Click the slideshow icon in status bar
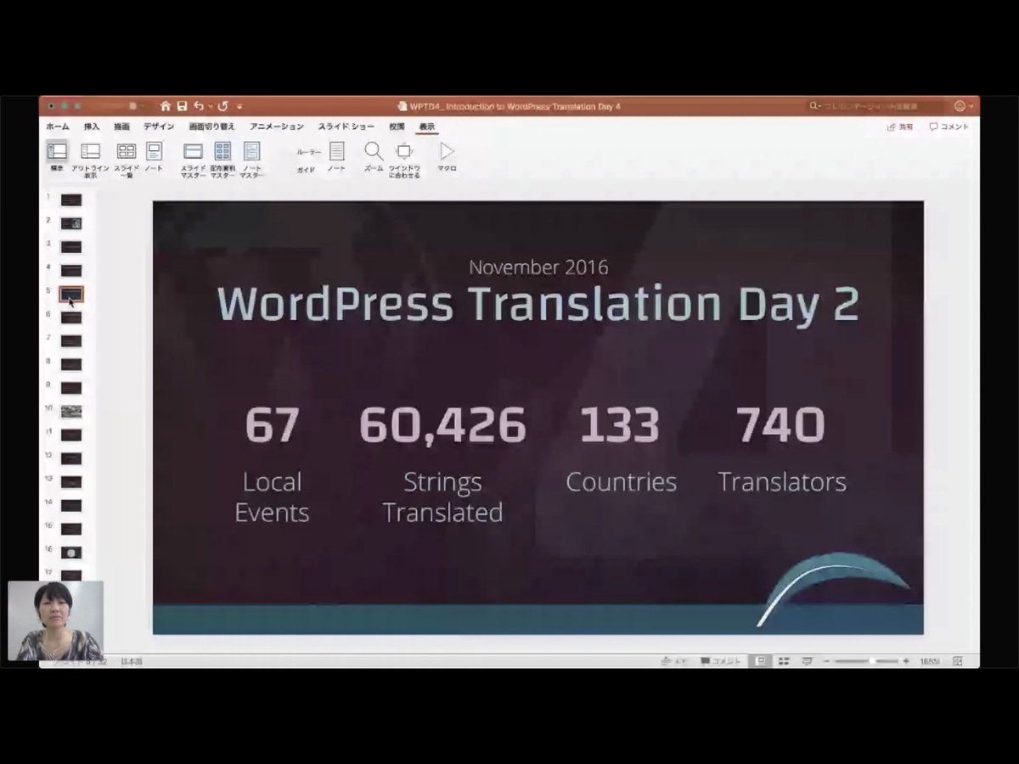The height and width of the screenshot is (764, 1019). point(807,661)
